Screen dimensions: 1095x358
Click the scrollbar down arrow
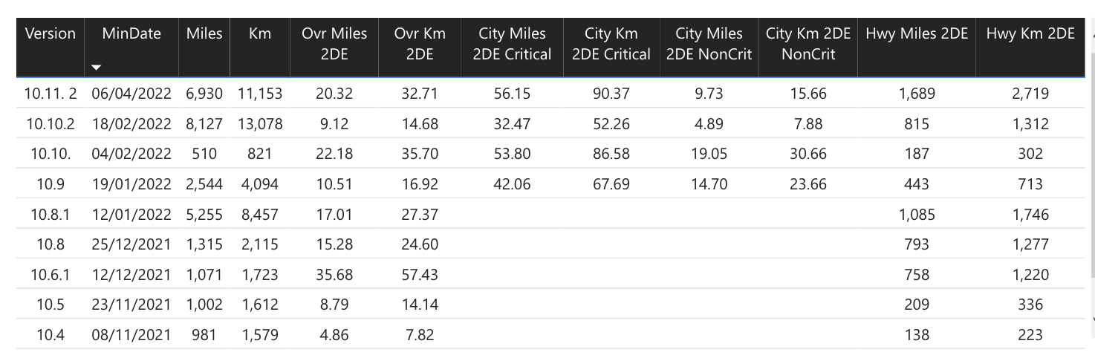pos(1091,319)
